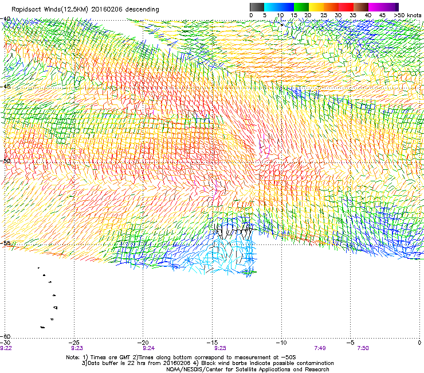This screenshot has width=424, height=373.
Task: Click the "9:24" pass time label
Action: point(149,348)
